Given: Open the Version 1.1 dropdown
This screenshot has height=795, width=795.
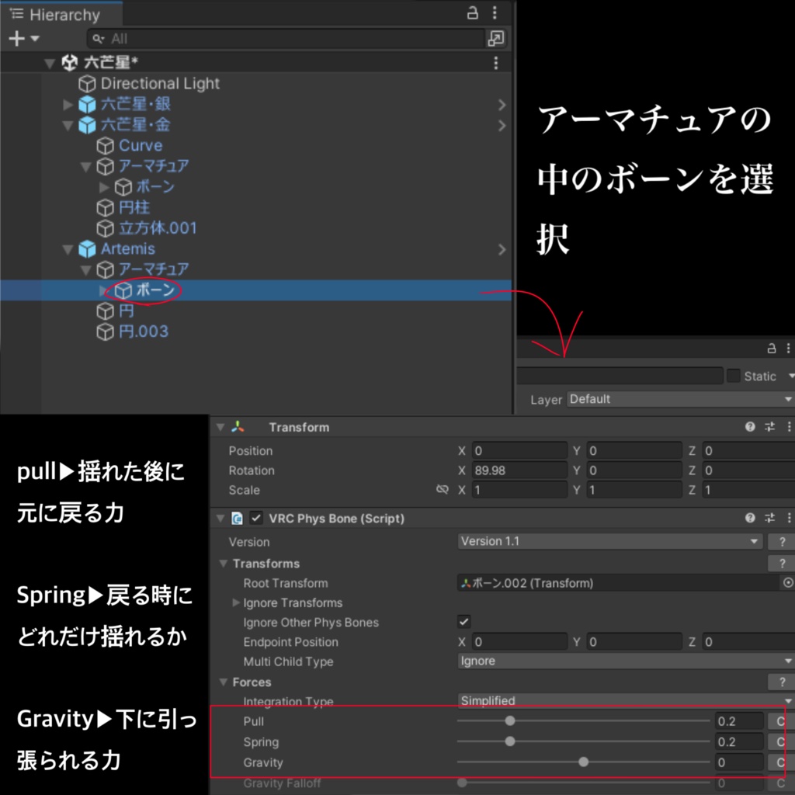Looking at the screenshot, I should tap(610, 541).
